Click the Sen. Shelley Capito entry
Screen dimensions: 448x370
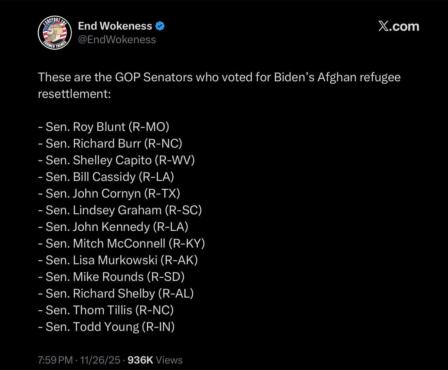tap(116, 160)
